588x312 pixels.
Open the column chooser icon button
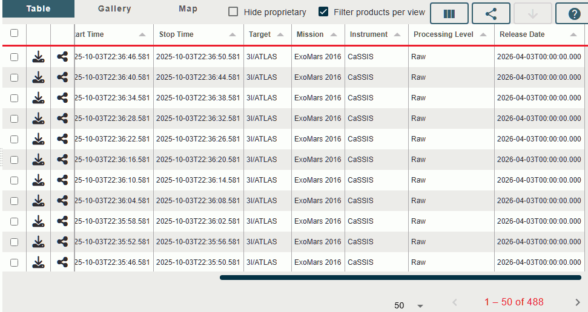tap(449, 13)
